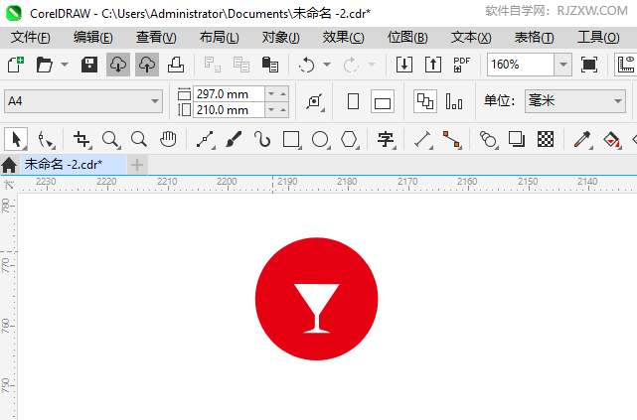Select the Freehand curve tool

click(x=205, y=140)
